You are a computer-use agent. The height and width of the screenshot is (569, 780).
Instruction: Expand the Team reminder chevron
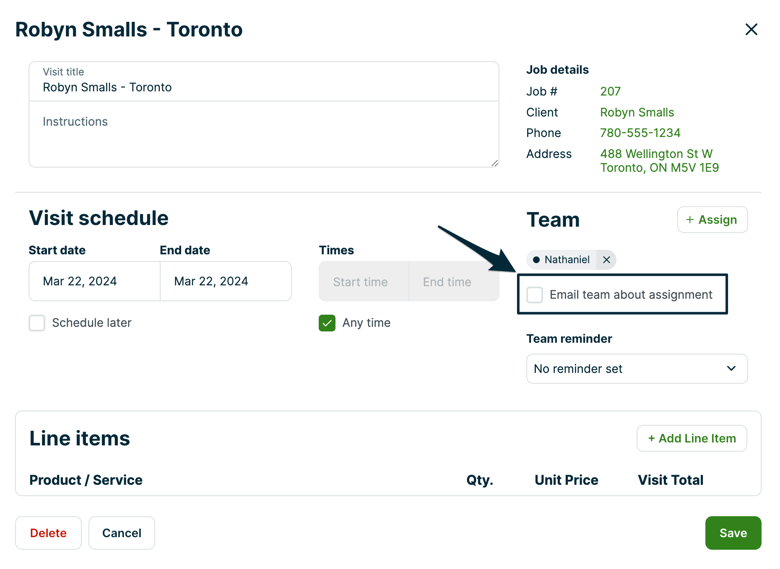(x=731, y=369)
